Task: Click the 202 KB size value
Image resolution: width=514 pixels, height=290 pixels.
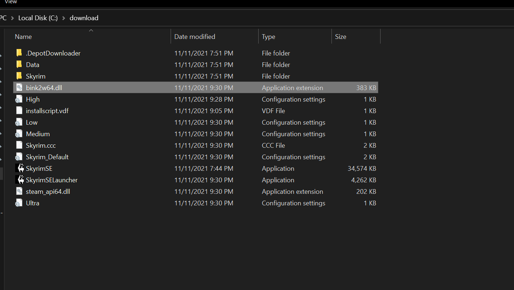Action: tap(366, 192)
